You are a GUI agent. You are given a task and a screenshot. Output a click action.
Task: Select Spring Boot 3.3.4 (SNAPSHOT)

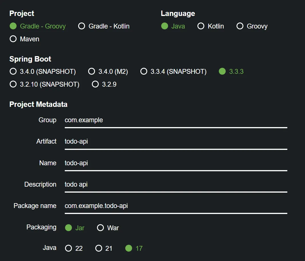coord(144,72)
